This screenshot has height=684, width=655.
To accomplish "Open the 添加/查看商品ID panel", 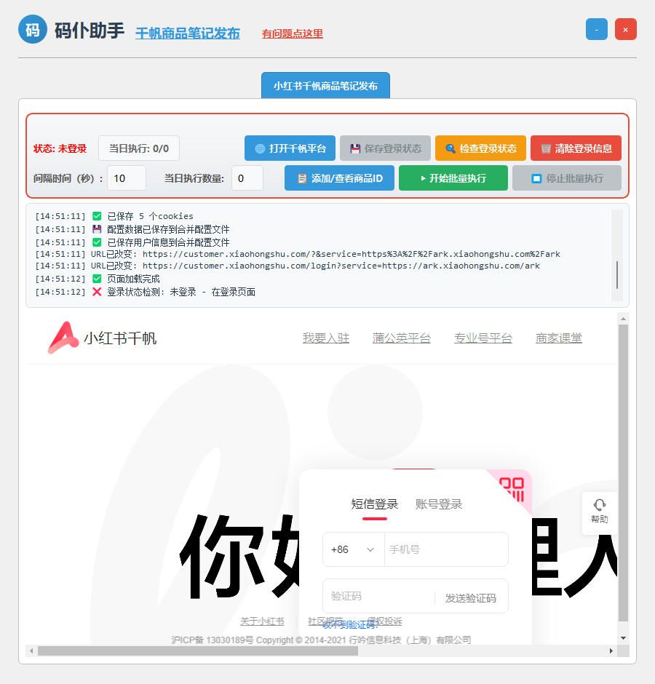I will coord(339,178).
